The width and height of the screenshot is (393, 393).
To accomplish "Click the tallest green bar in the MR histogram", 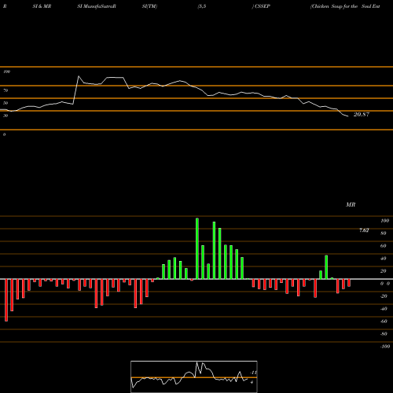I will tap(197, 248).
